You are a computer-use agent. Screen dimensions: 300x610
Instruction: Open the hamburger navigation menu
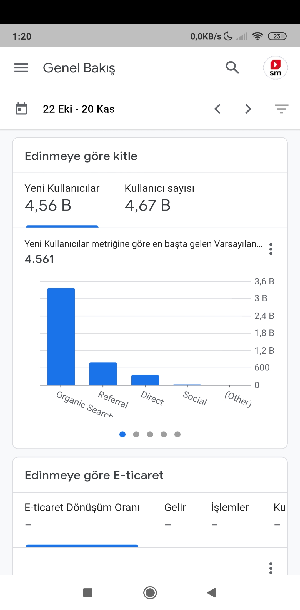pos(21,68)
